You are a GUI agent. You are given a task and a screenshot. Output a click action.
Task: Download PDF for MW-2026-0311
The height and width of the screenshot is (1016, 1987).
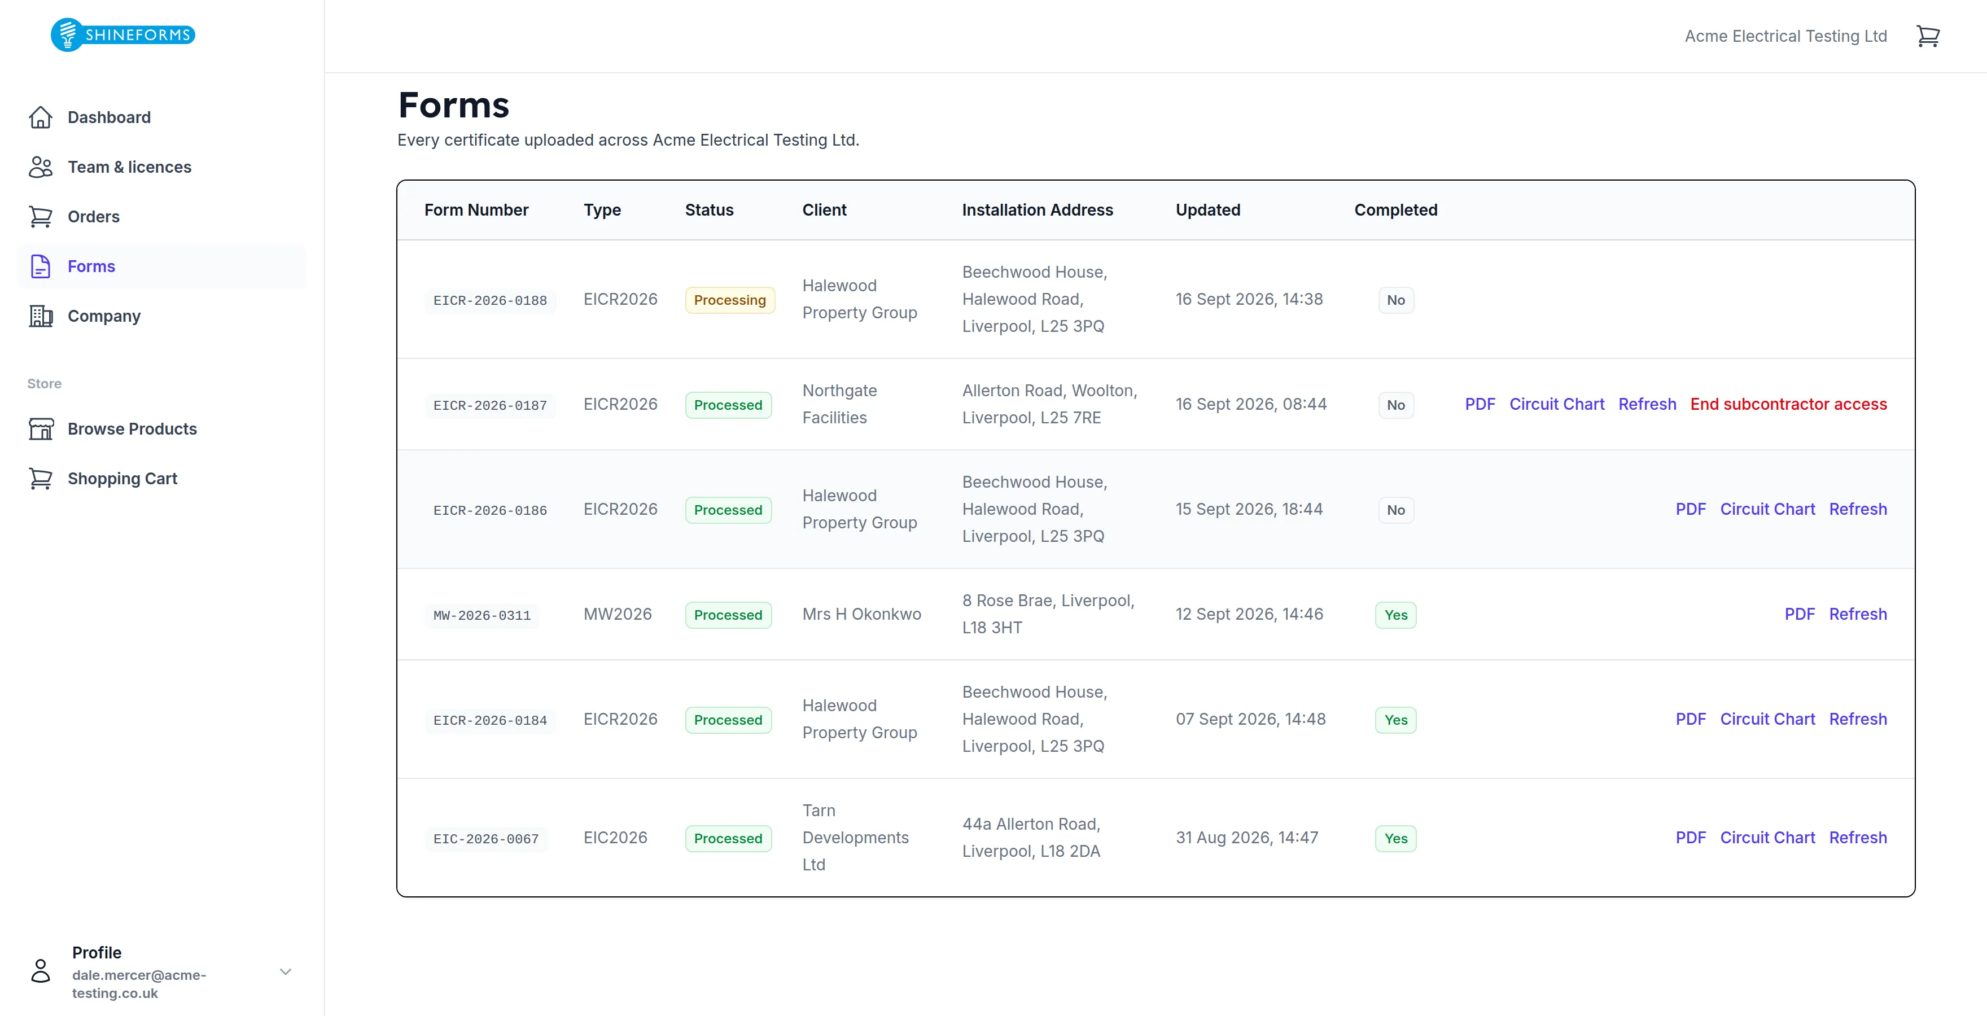[1800, 614]
